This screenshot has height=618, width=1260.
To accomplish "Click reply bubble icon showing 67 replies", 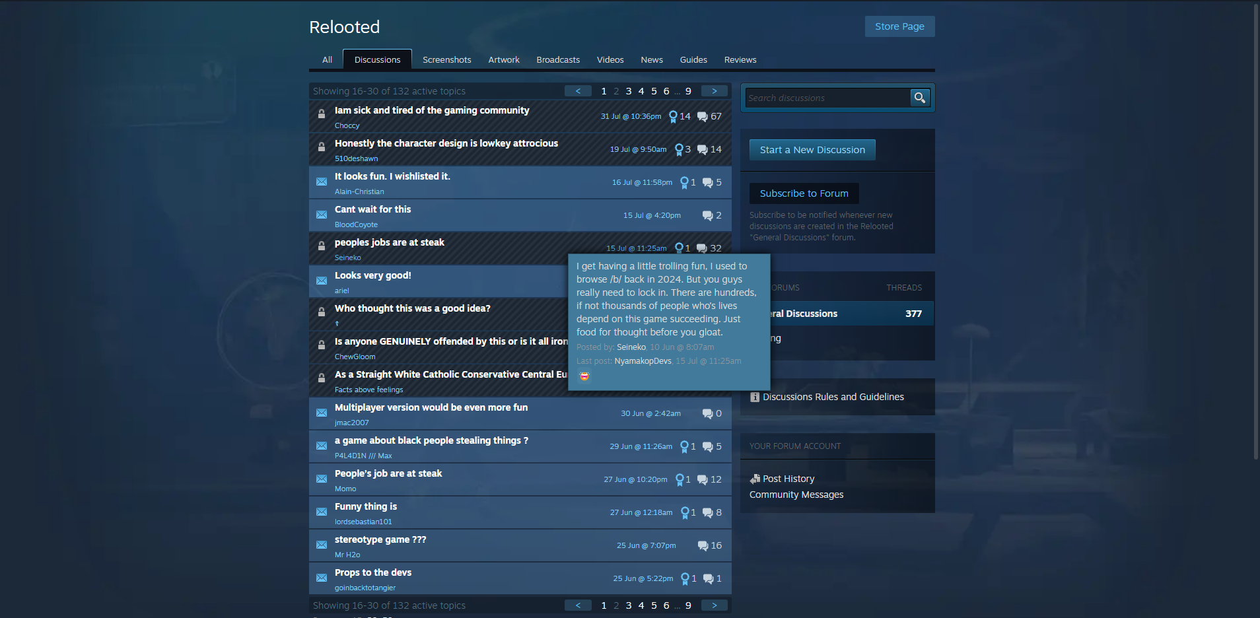I will click(x=703, y=117).
